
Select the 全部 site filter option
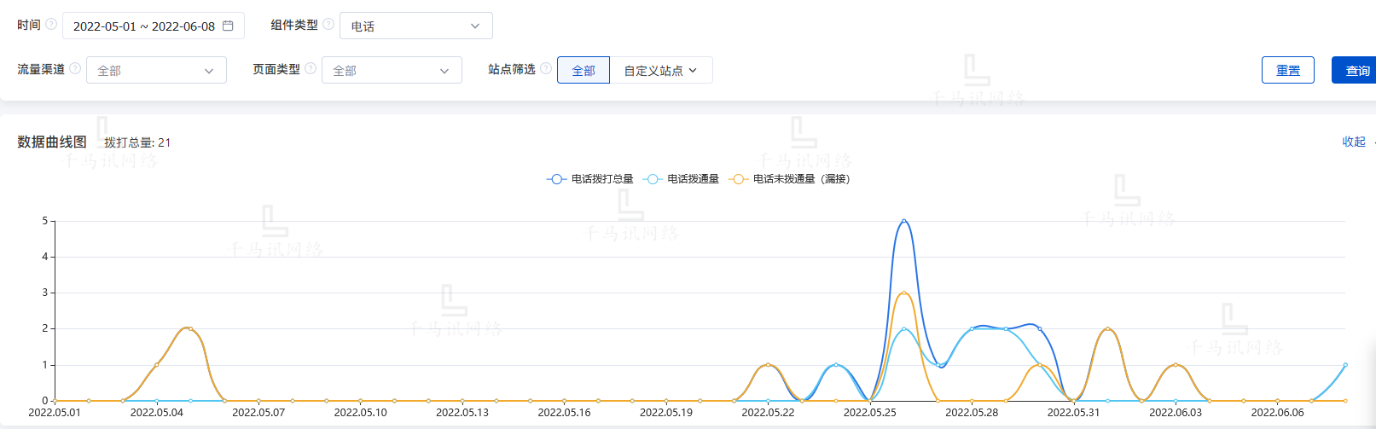click(583, 70)
